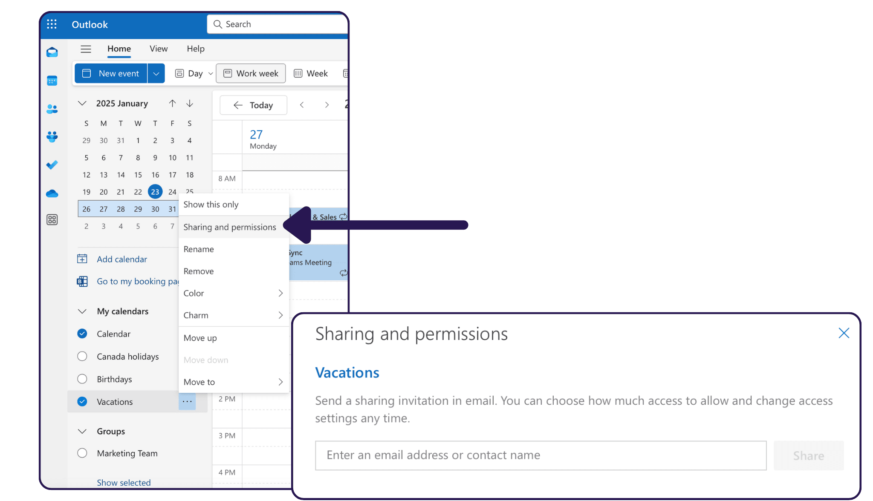Open To Do checkmark icon in sidebar

(x=52, y=165)
